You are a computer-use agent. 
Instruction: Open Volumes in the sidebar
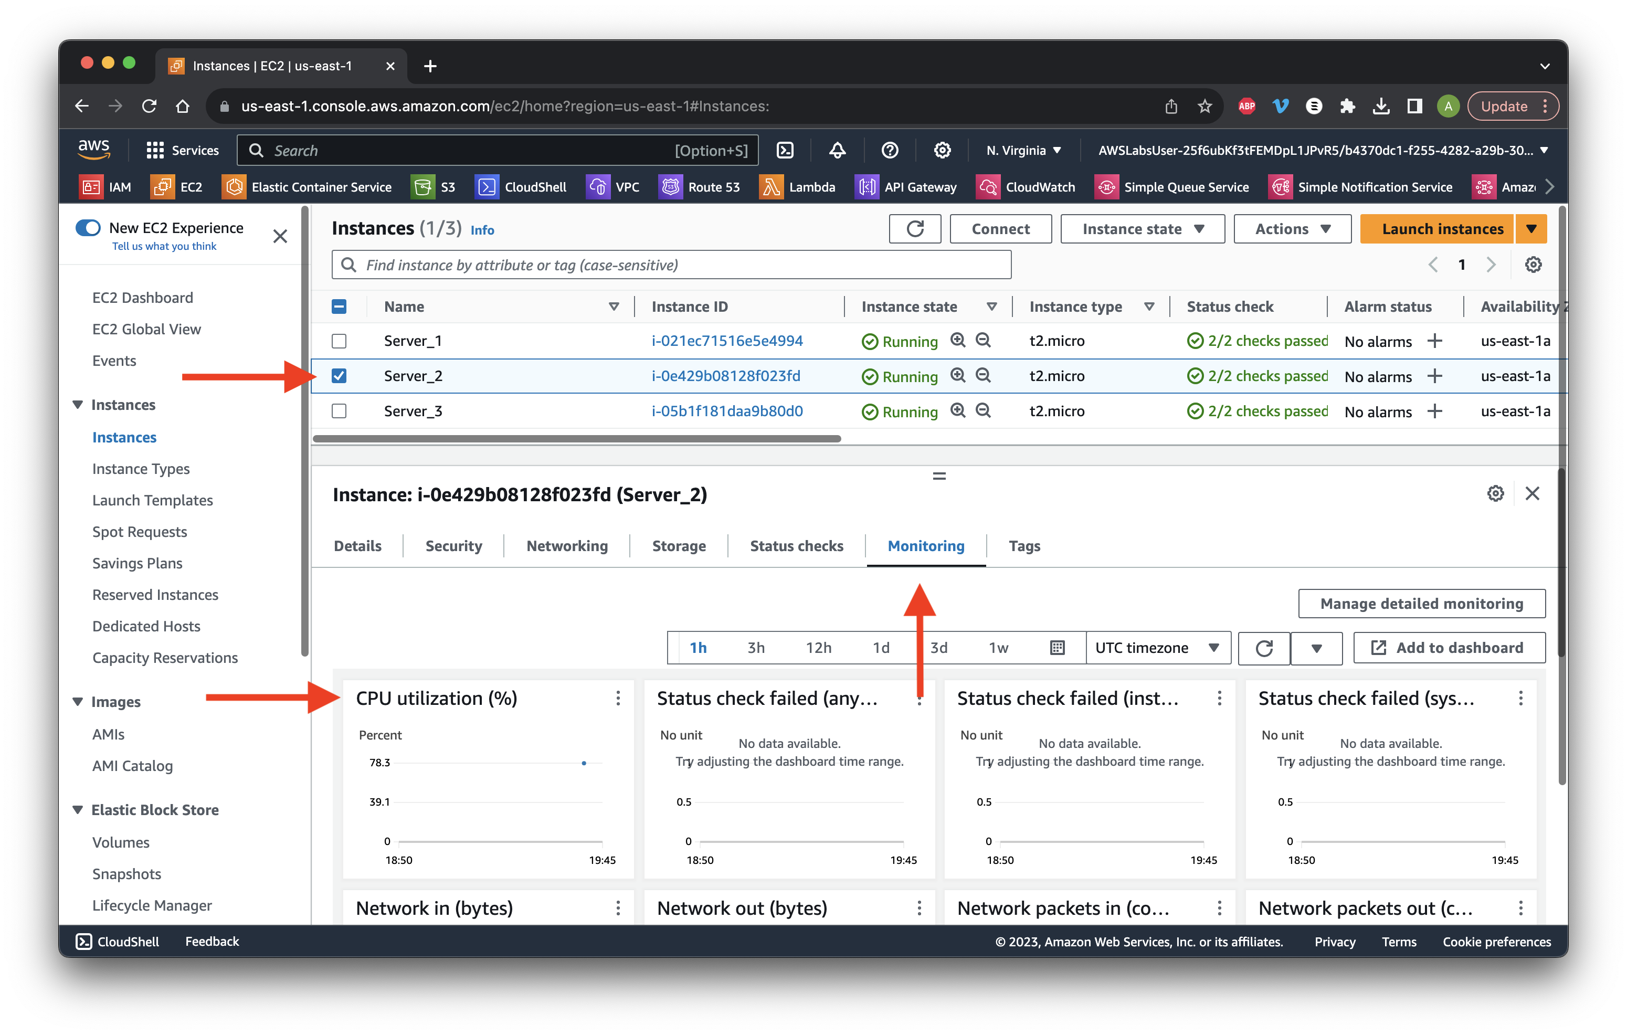point(120,842)
